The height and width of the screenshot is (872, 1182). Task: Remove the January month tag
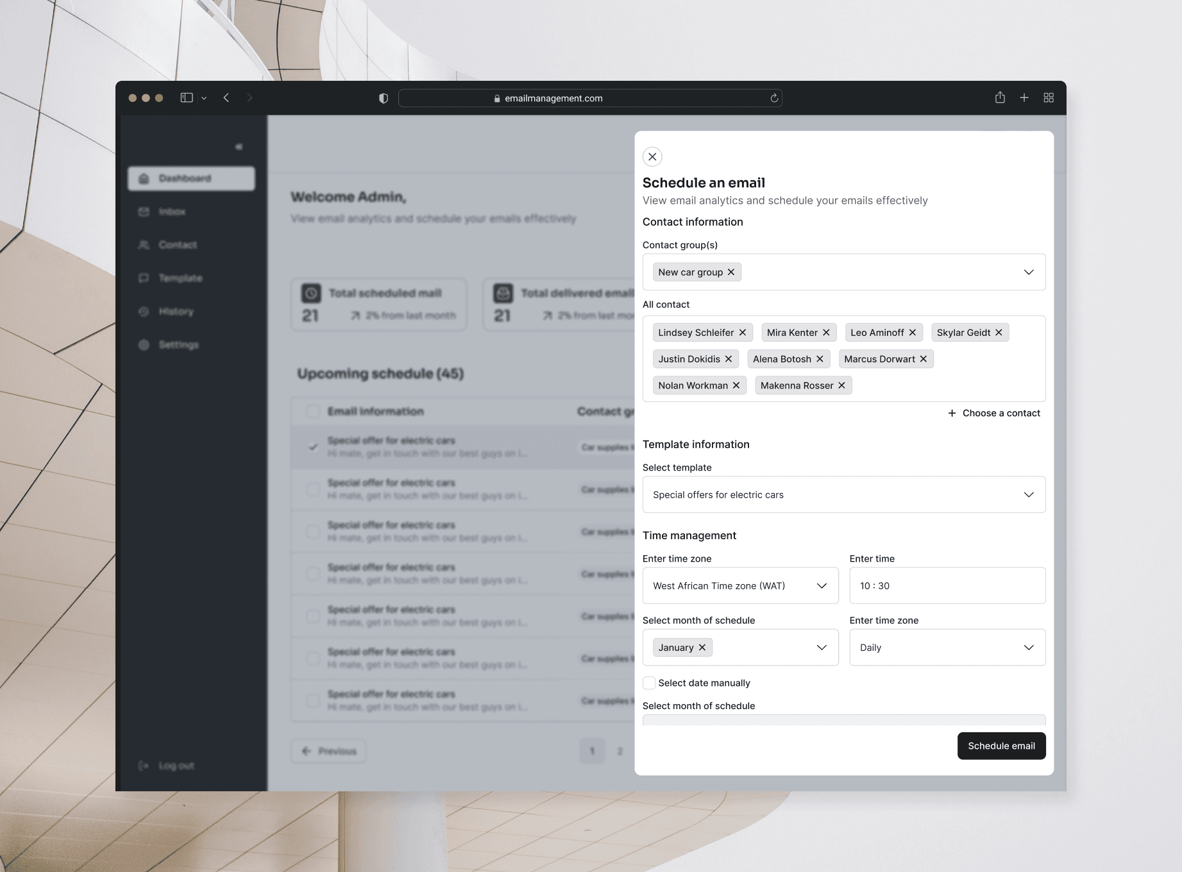point(702,648)
